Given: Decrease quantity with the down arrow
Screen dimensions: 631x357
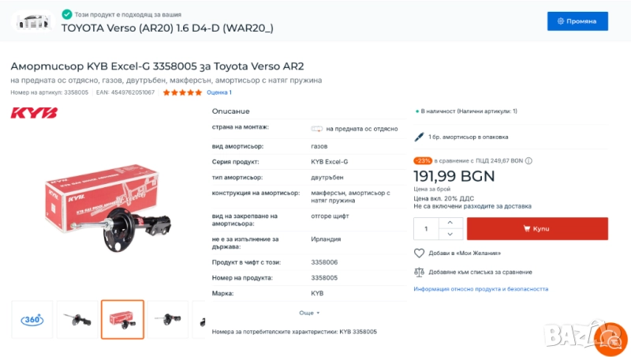Looking at the screenshot, I should [450, 235].
